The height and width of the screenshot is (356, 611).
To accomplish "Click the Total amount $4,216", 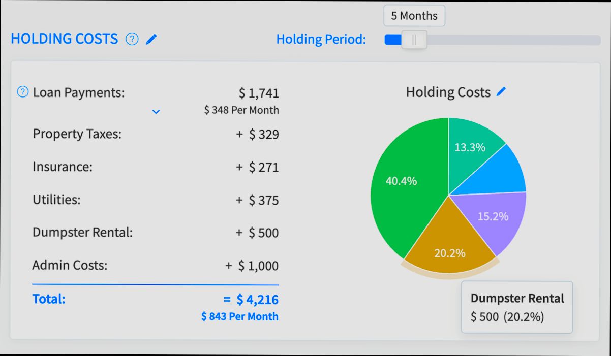I will pyautogui.click(x=257, y=299).
